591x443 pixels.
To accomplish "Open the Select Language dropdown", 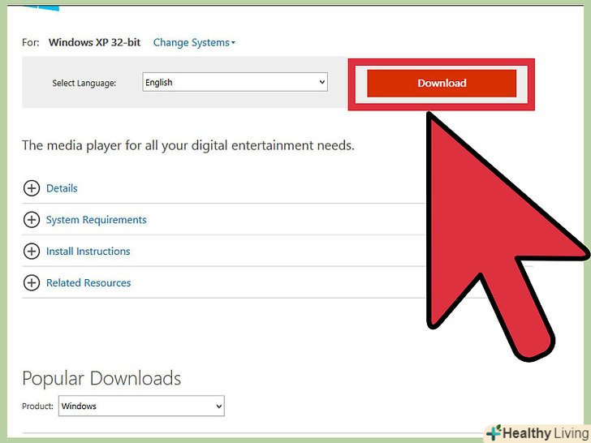I will [235, 82].
